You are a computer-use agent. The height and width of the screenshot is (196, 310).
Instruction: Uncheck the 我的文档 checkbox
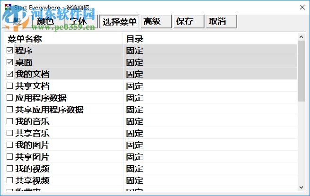pos(9,74)
